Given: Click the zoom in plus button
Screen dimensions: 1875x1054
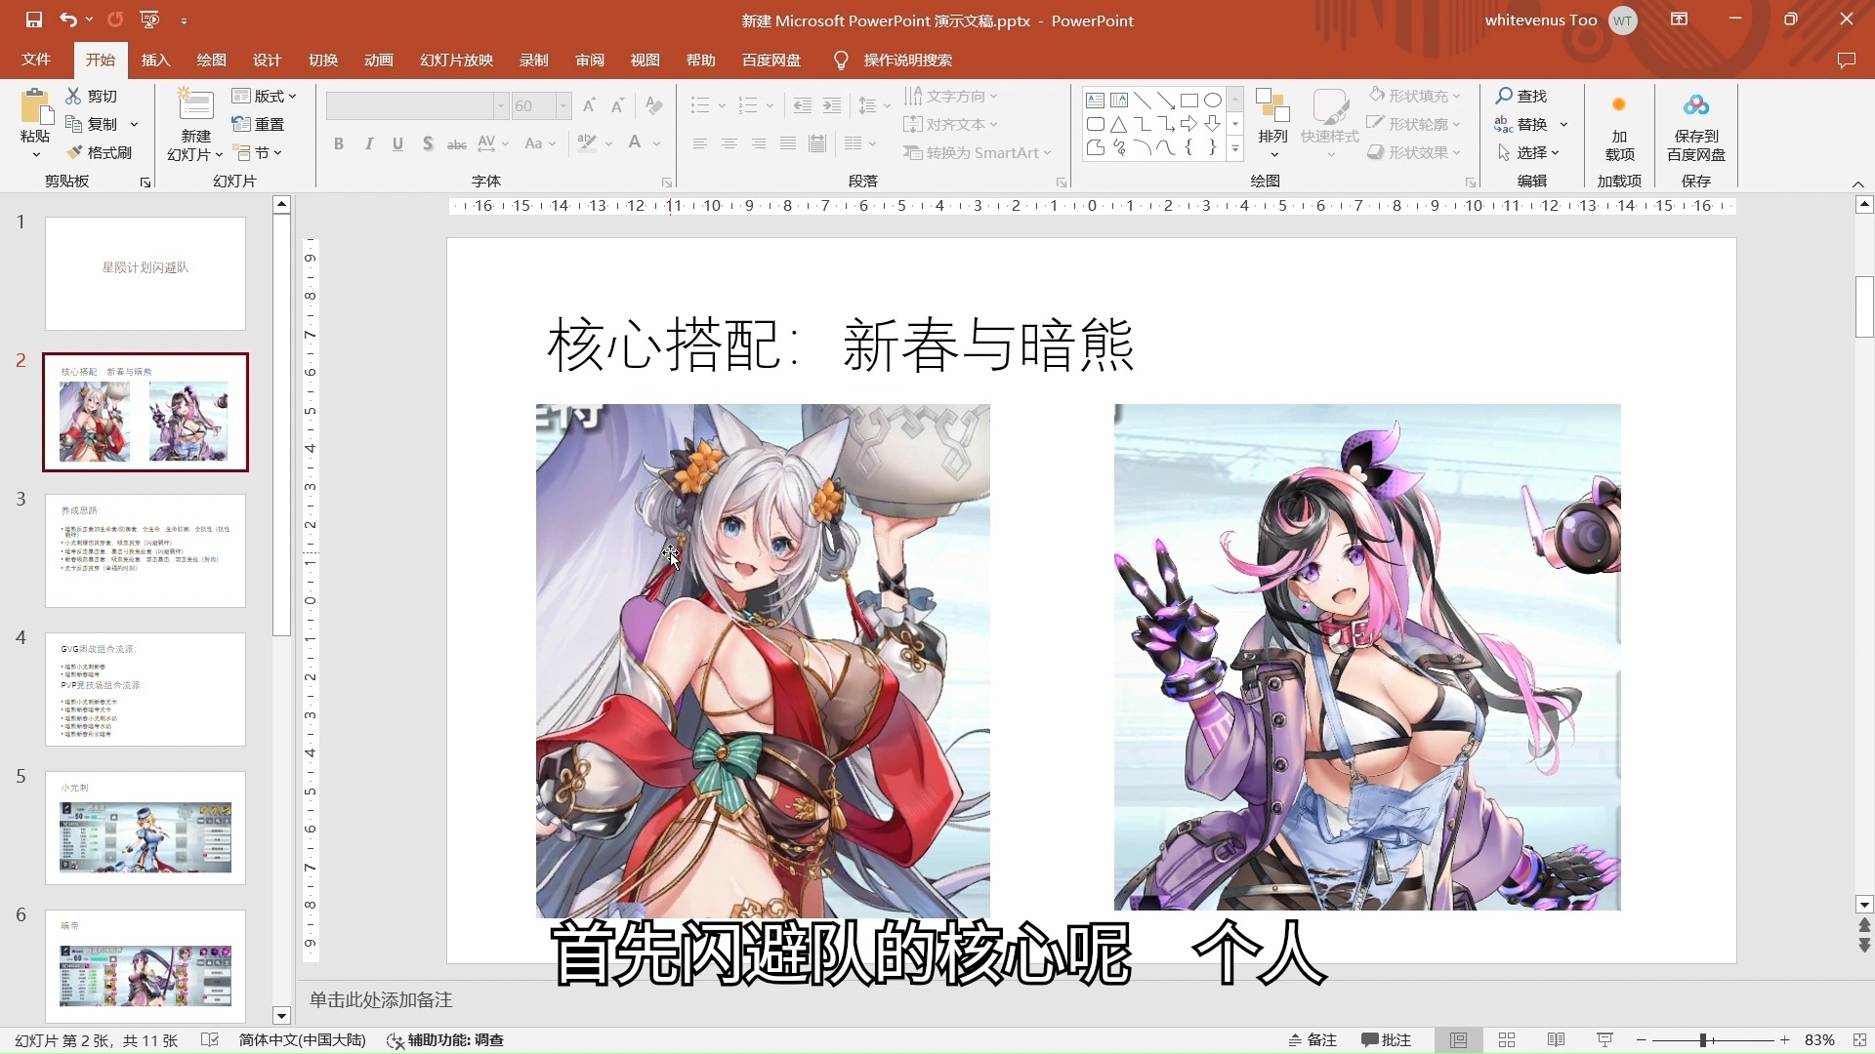Looking at the screenshot, I should click(x=1784, y=1040).
